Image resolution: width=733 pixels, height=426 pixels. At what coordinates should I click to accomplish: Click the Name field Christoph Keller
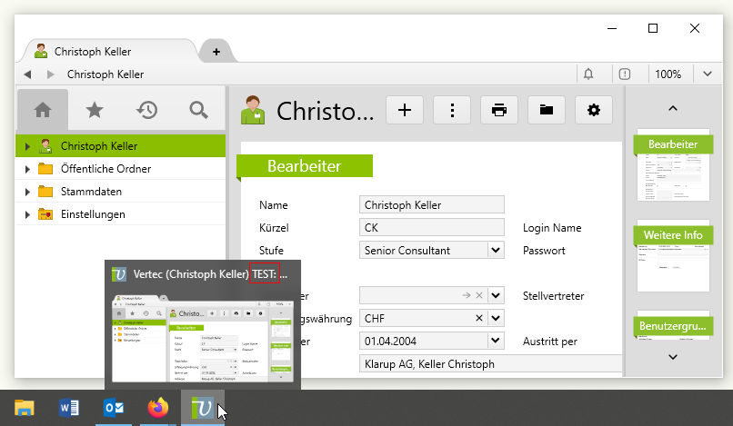click(x=432, y=205)
